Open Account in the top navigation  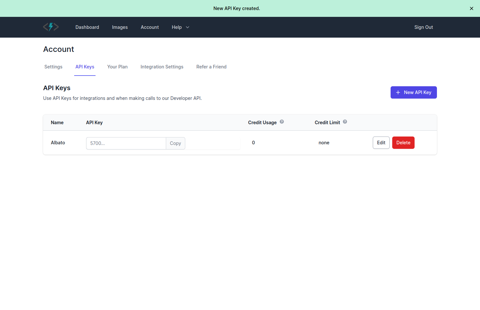coord(150,27)
